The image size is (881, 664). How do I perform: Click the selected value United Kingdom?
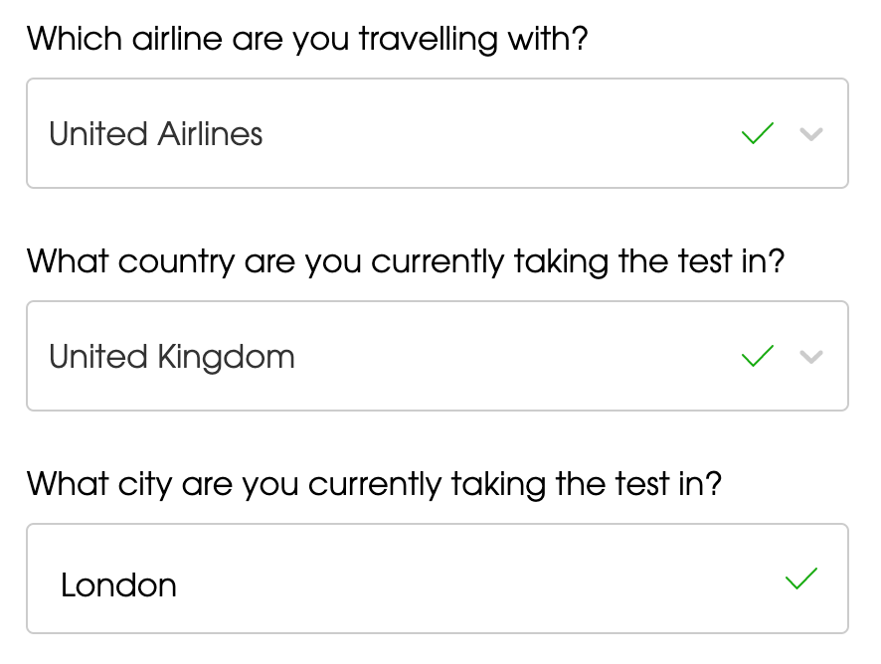coord(172,357)
